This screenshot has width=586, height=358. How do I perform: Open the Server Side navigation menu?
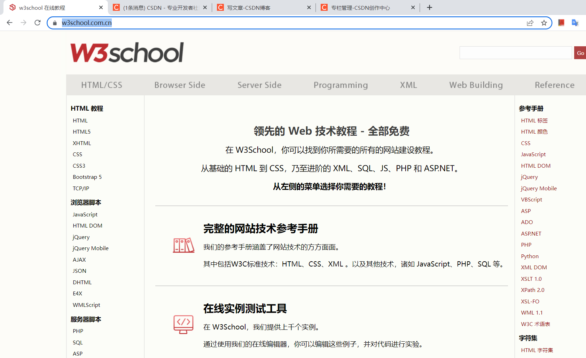coord(259,85)
